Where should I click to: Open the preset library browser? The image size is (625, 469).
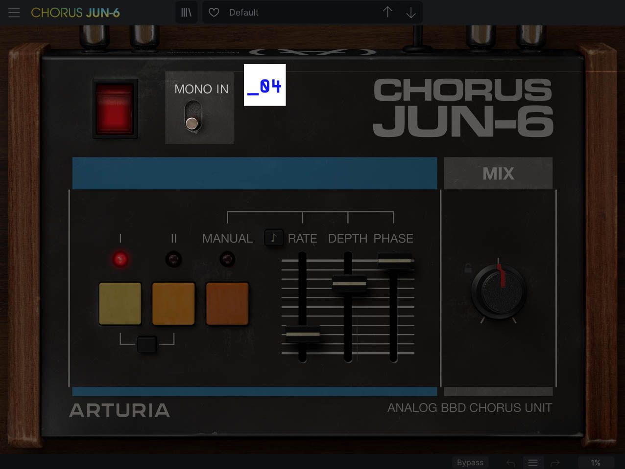coord(187,12)
